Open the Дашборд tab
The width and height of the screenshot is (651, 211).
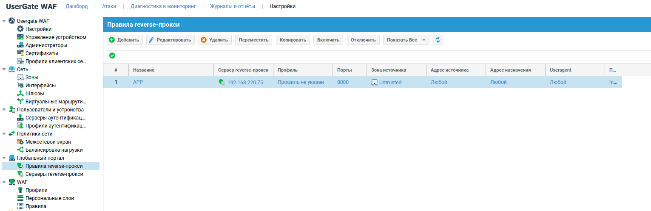77,6
